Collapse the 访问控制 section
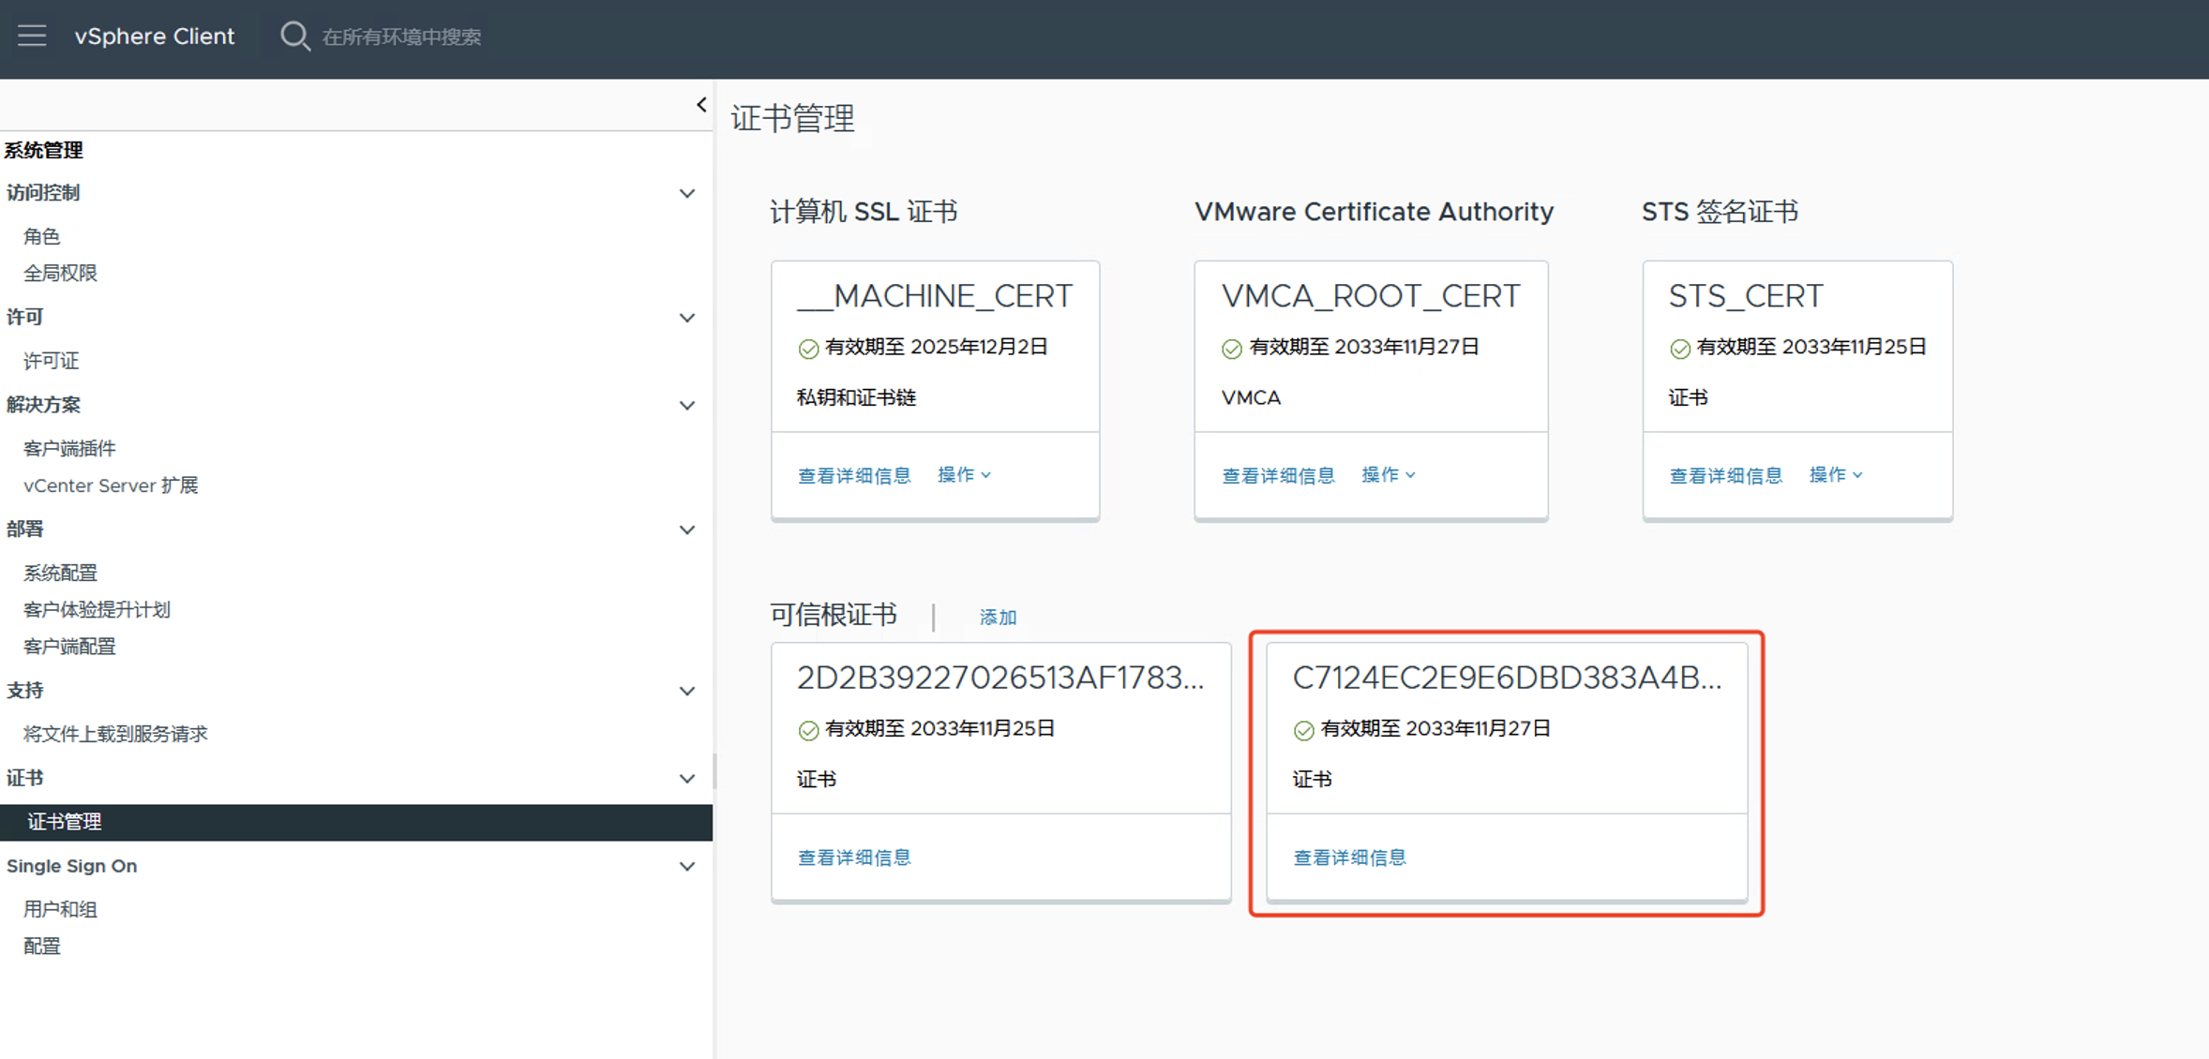 [687, 194]
